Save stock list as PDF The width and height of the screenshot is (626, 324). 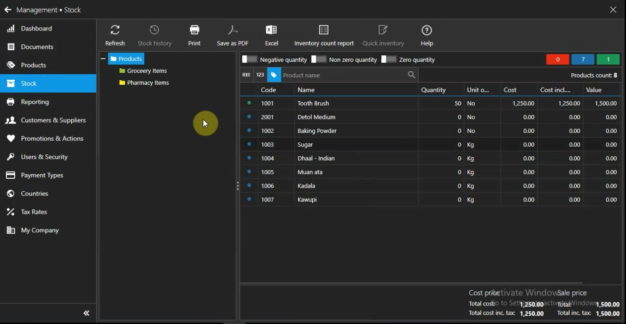[x=233, y=35]
